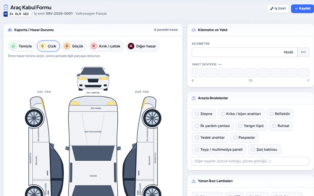
Task: Mark damage on the Motor Kapağı panel
Action: tap(93, 128)
